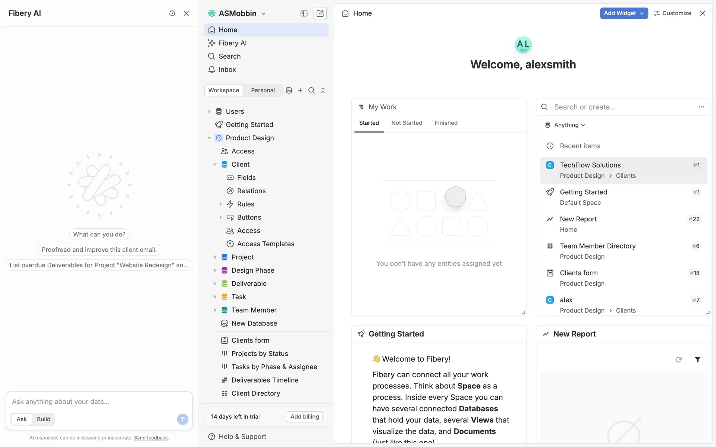Click the collapse all spaces icon

coord(323,91)
